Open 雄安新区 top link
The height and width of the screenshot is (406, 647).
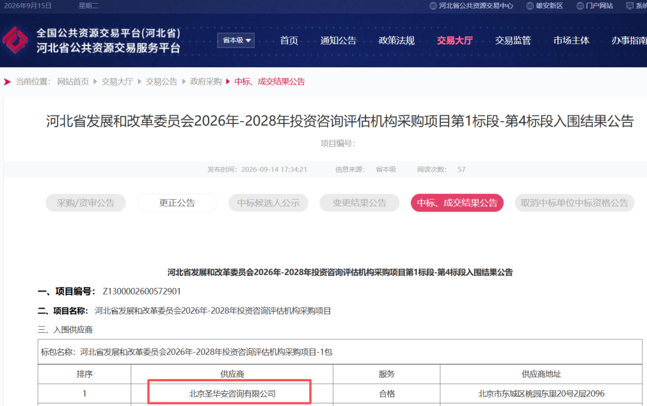pos(549,6)
